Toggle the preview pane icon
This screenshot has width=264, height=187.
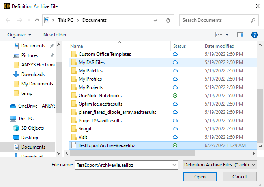click(240, 35)
